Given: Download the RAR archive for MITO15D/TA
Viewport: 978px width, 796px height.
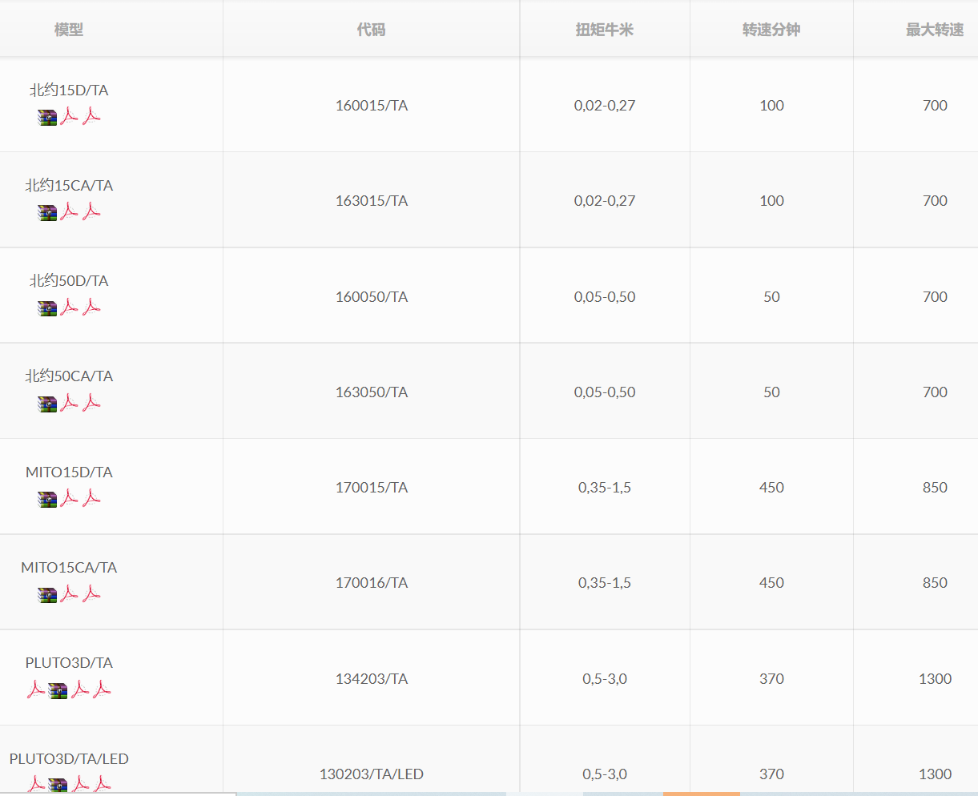Looking at the screenshot, I should coord(47,500).
